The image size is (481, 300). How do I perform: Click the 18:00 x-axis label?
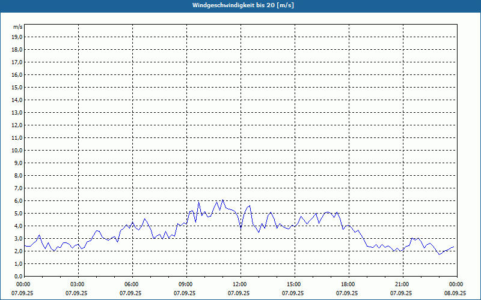pyautogui.click(x=348, y=284)
